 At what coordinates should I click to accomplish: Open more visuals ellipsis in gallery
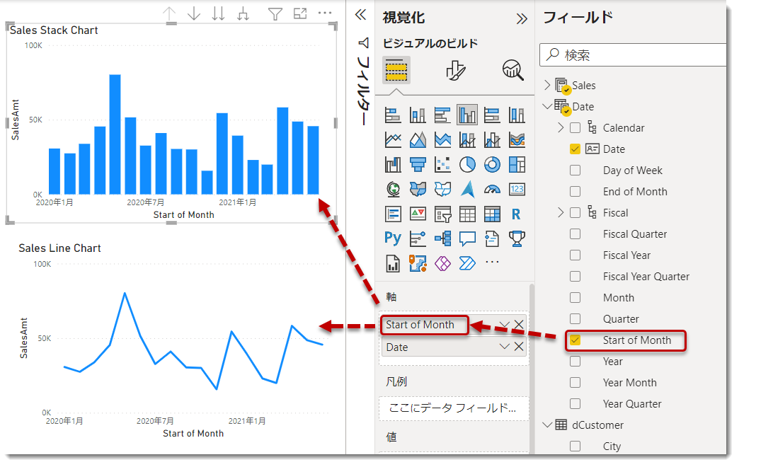tap(492, 262)
